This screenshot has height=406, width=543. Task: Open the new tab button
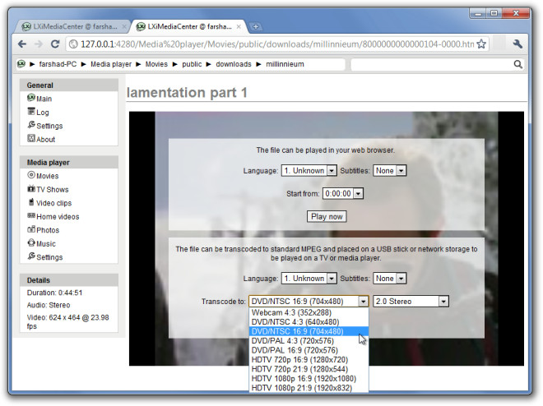tap(256, 26)
